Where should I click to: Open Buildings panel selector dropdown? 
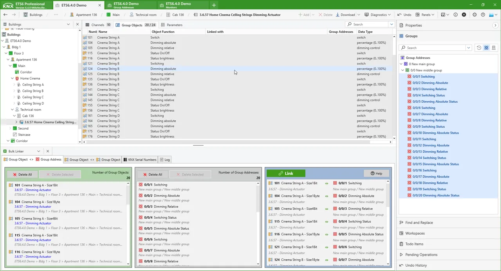point(68,24)
